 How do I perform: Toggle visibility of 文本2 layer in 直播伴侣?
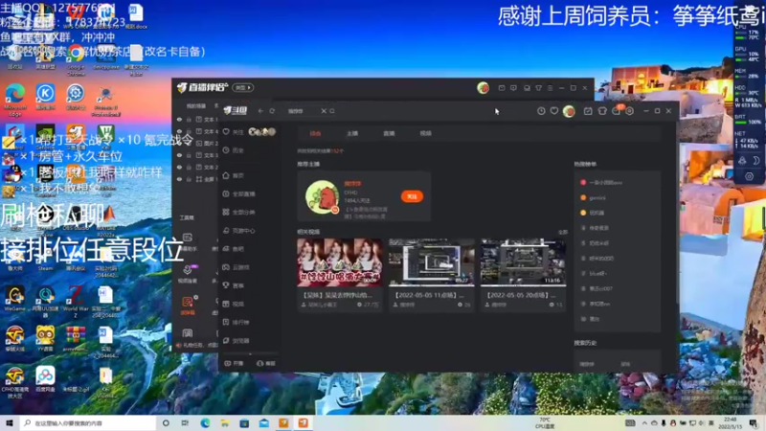(x=179, y=167)
